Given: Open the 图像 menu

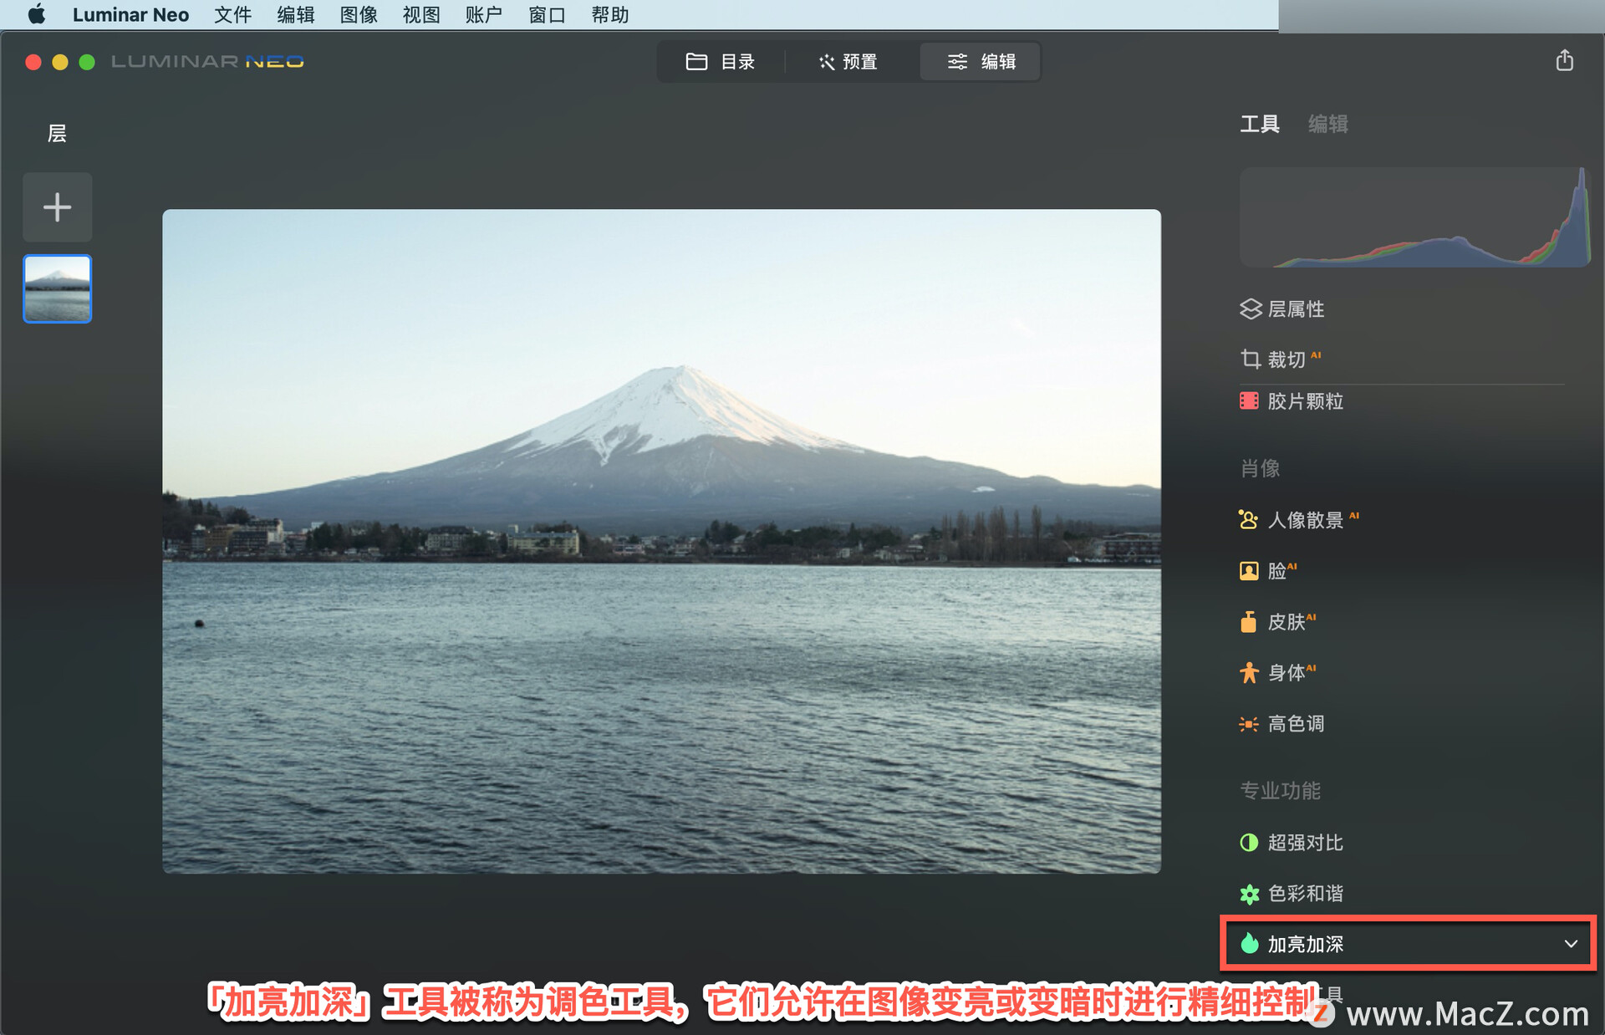Looking at the screenshot, I should click(359, 14).
